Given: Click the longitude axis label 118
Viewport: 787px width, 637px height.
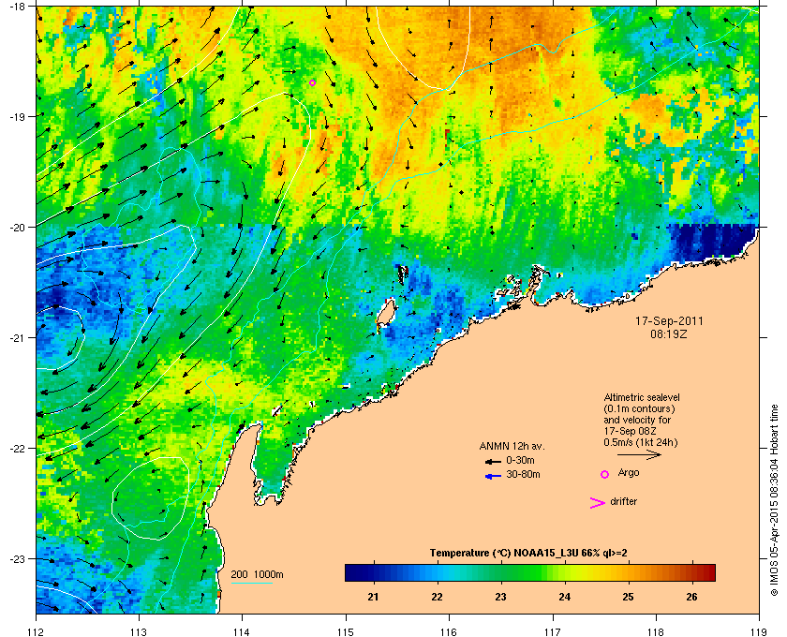Looking at the screenshot, I should (656, 631).
